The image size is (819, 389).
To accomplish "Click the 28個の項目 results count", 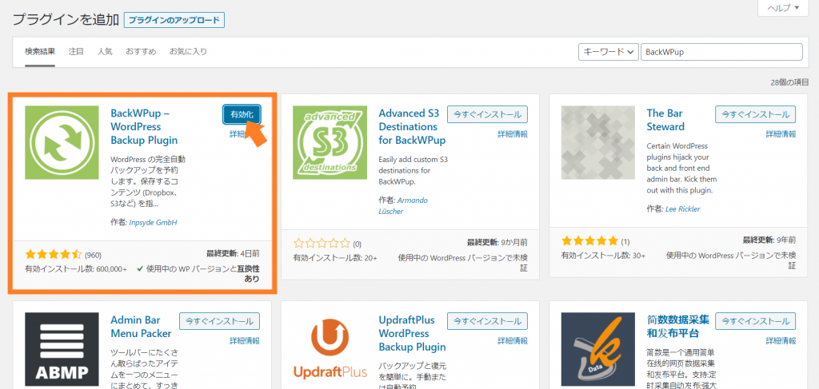I will (x=789, y=82).
